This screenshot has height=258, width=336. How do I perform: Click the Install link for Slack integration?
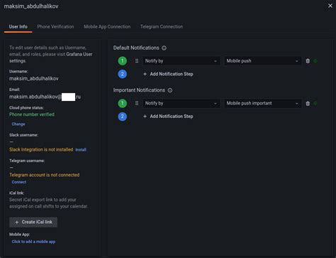tap(81, 150)
